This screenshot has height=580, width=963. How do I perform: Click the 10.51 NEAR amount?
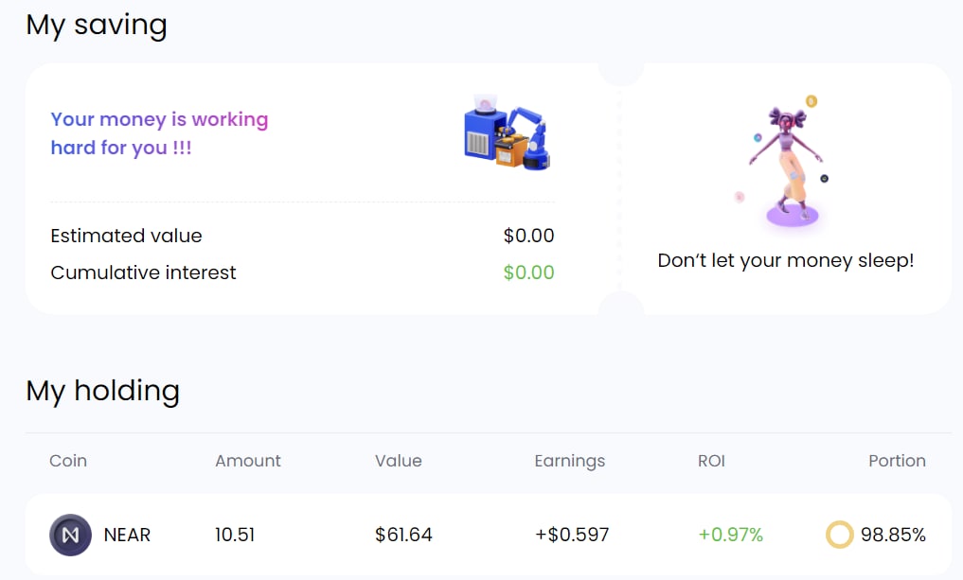pyautogui.click(x=235, y=536)
